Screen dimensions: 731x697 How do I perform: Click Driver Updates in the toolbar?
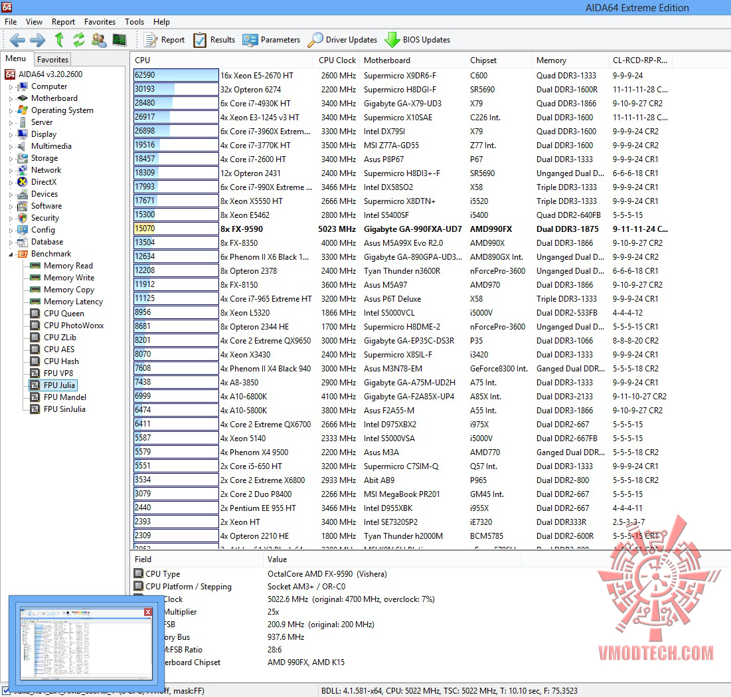342,40
